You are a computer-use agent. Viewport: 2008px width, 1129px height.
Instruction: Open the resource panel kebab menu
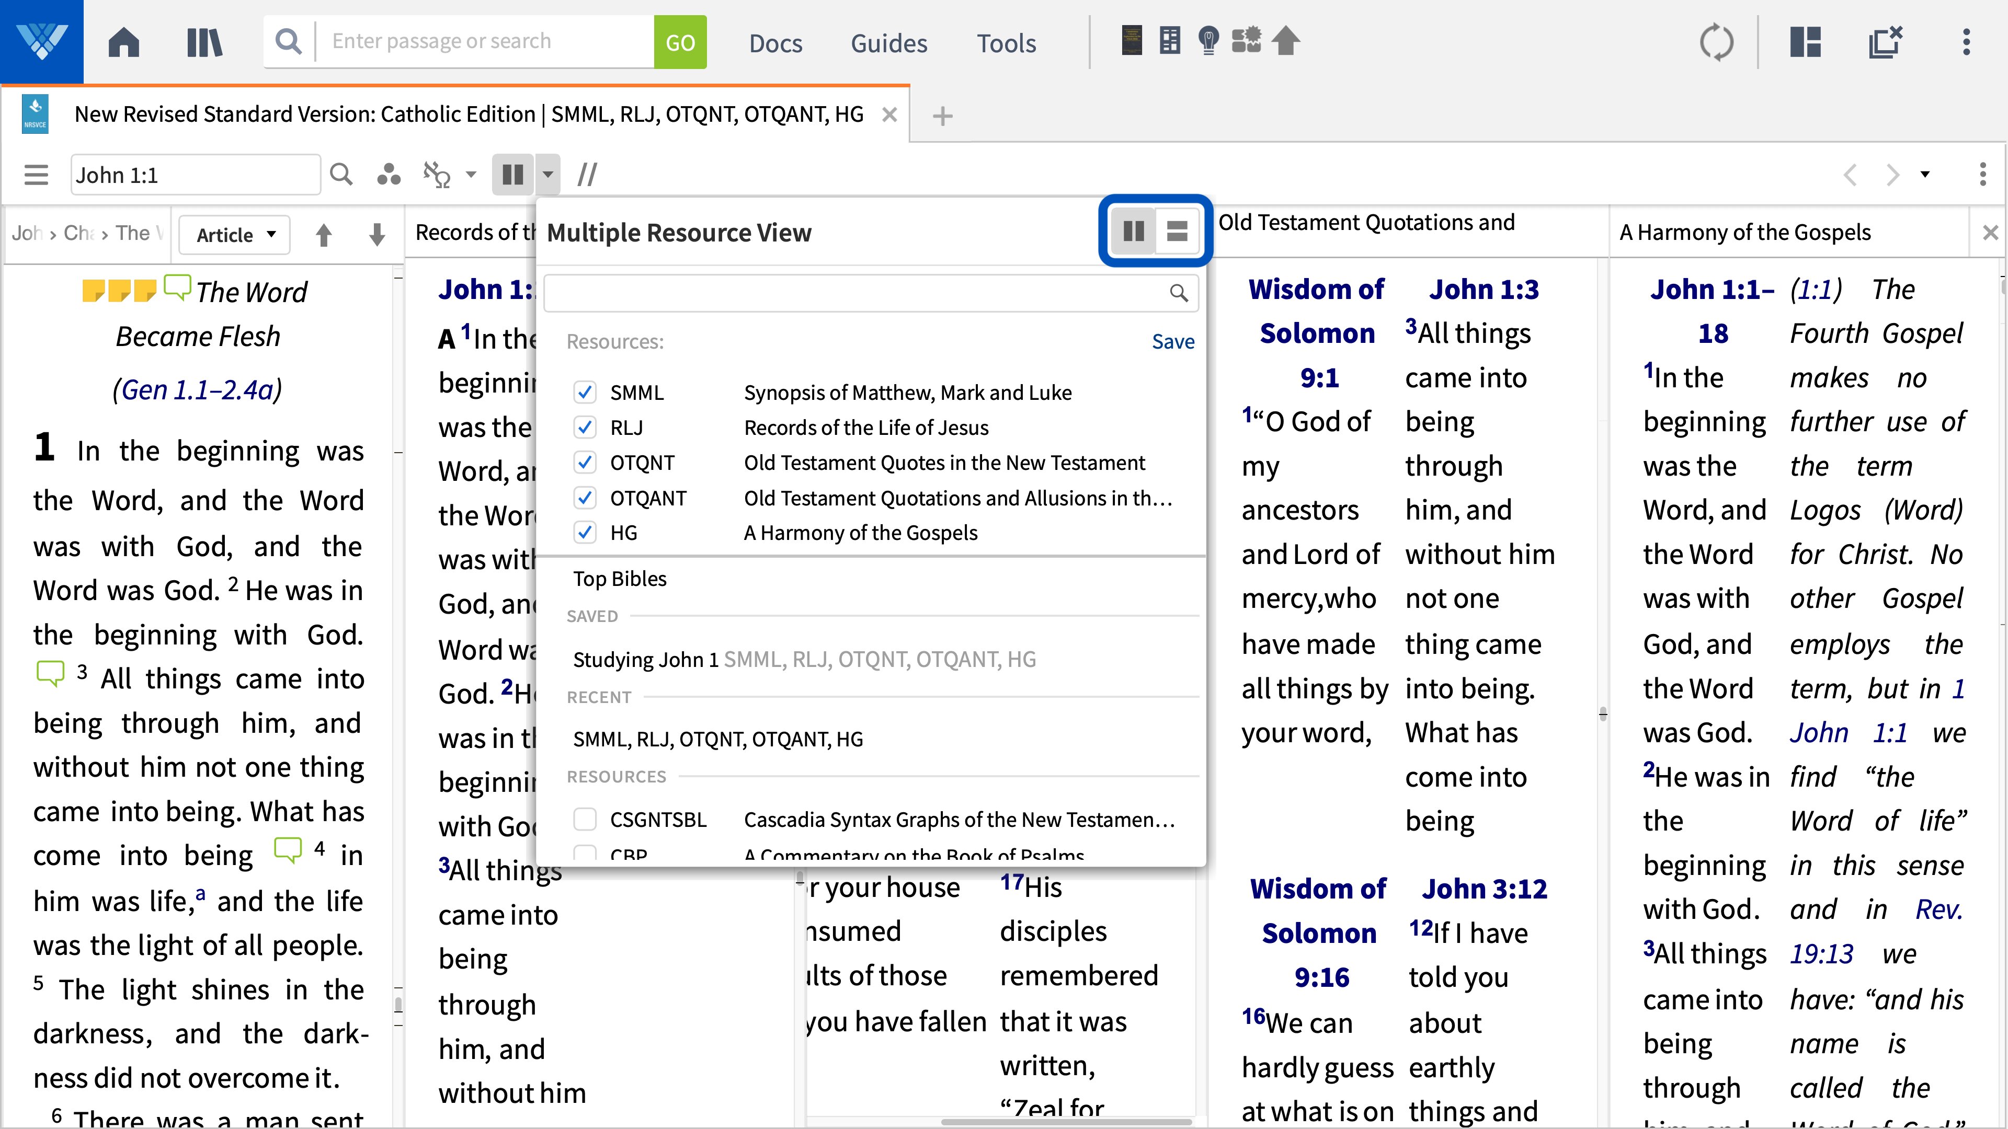[1983, 175]
